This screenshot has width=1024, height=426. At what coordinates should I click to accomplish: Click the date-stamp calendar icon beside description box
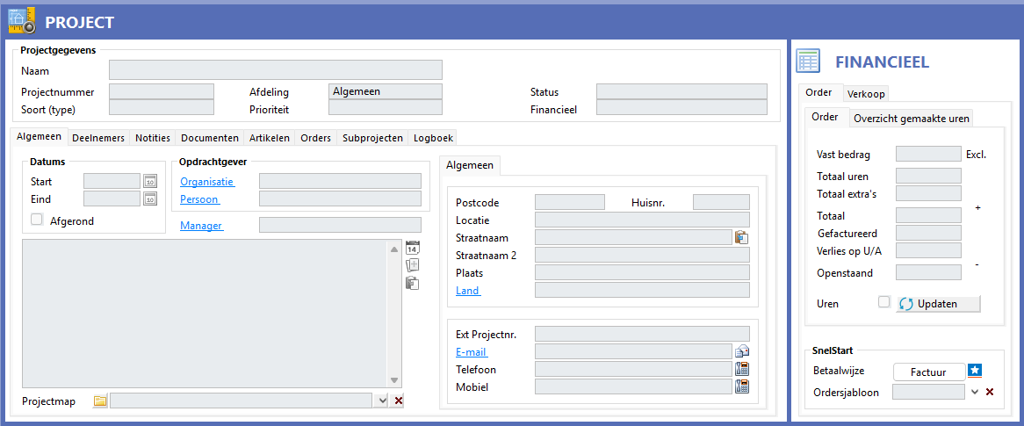coord(412,248)
